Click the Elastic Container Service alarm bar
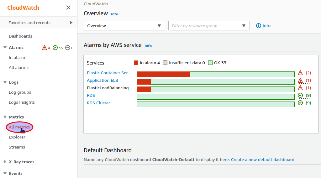 pos(216,74)
